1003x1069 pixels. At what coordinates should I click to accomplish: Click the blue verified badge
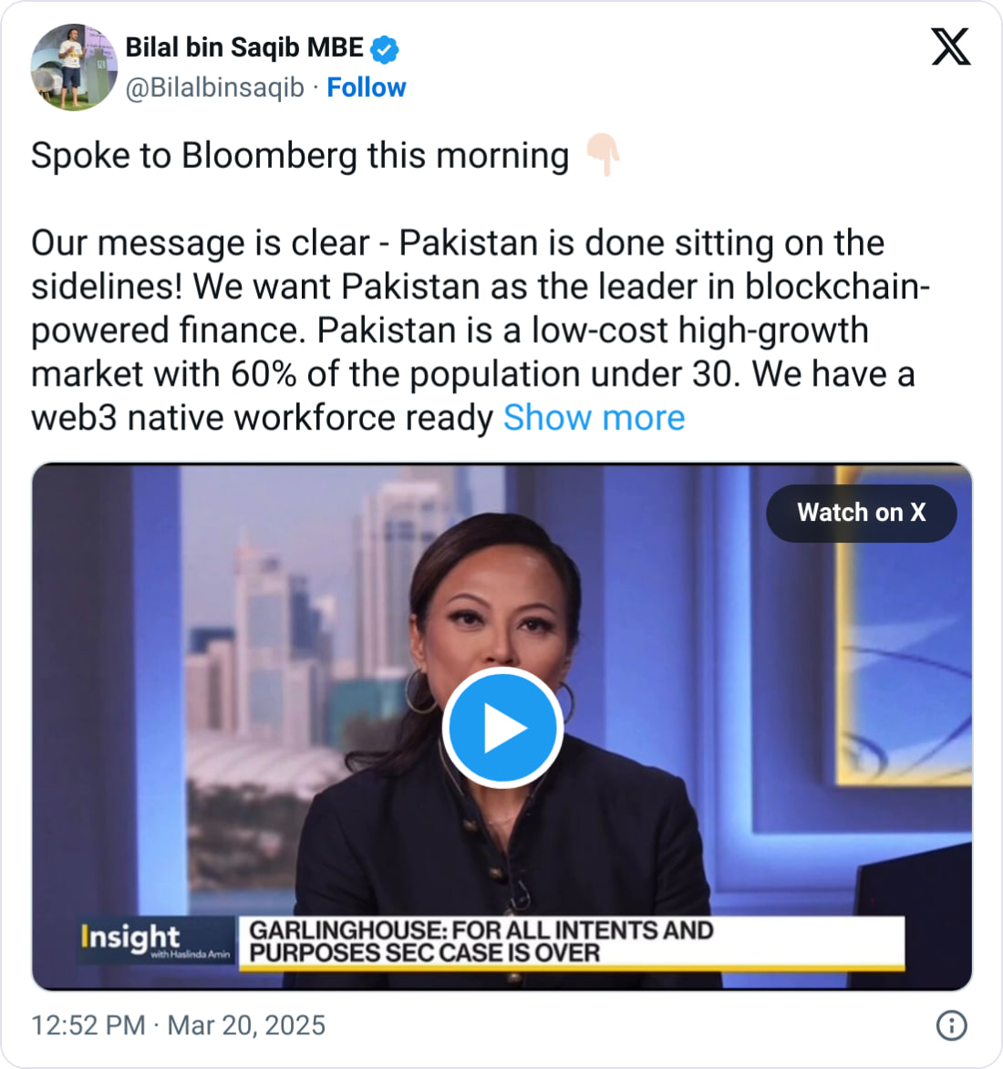point(385,48)
